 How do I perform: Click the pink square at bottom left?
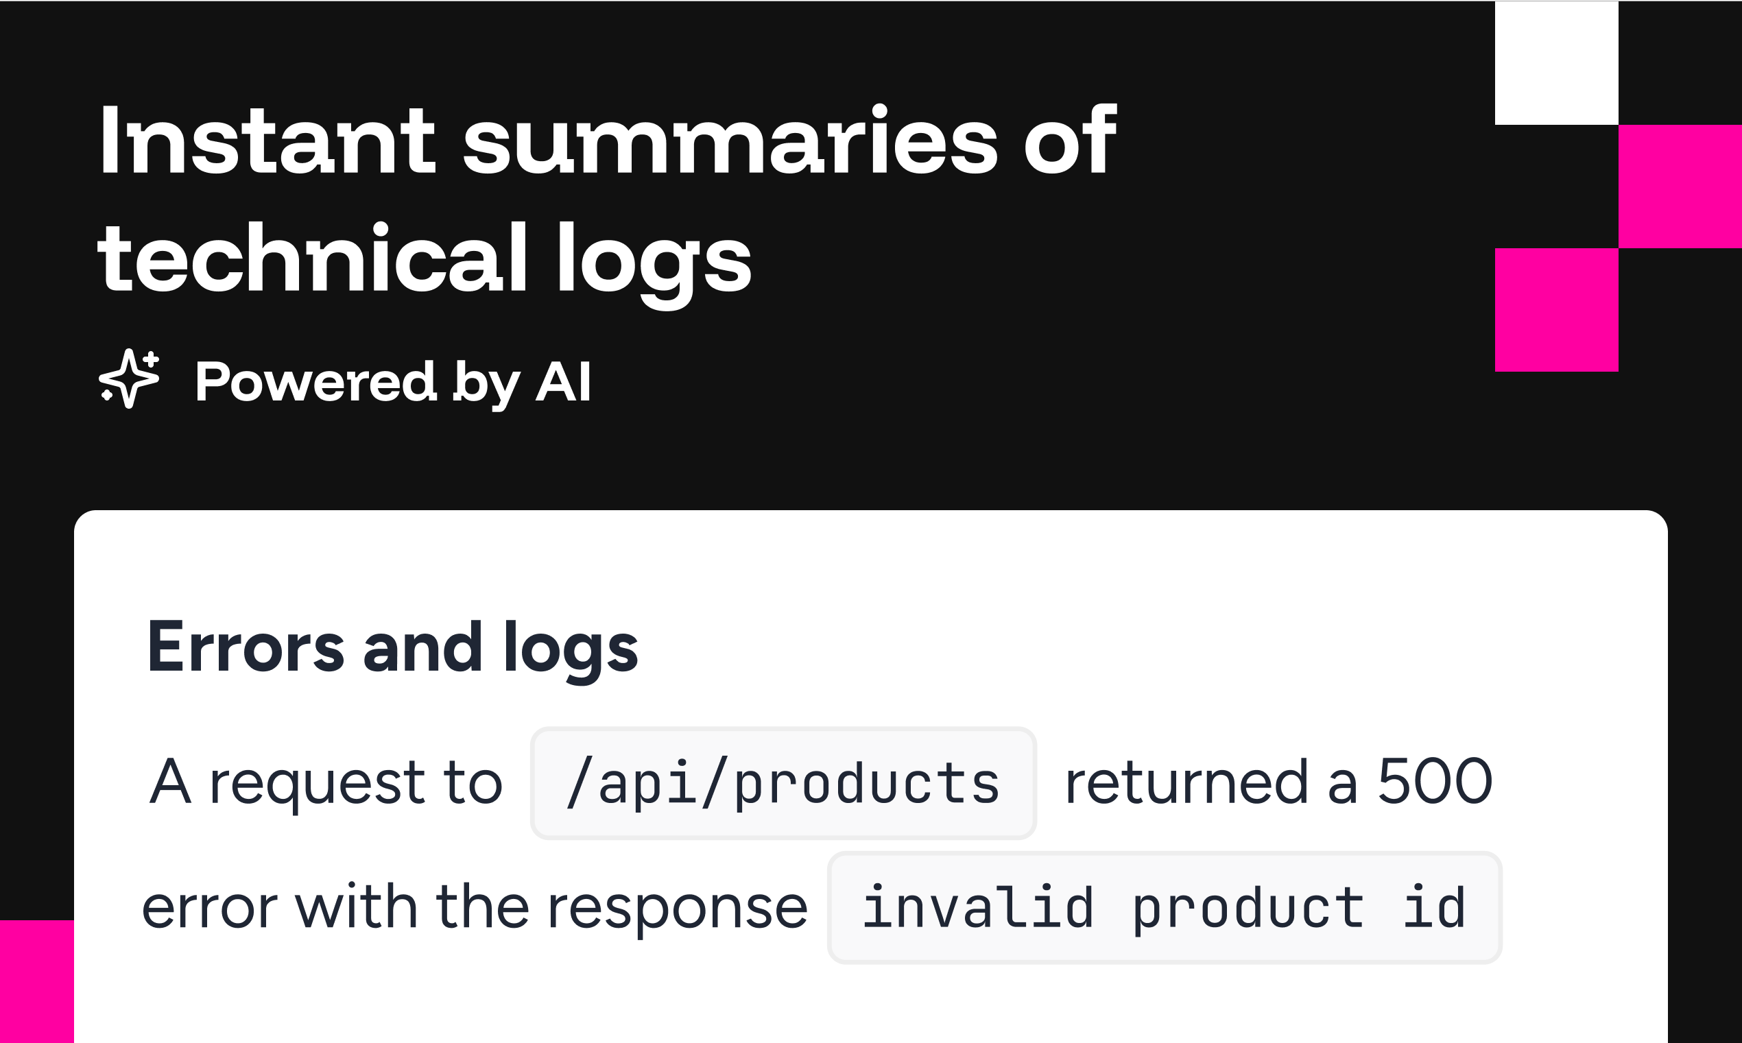(36, 981)
